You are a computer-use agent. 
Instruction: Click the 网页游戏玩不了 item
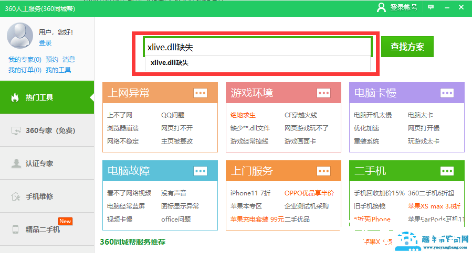pyautogui.click(x=307, y=128)
